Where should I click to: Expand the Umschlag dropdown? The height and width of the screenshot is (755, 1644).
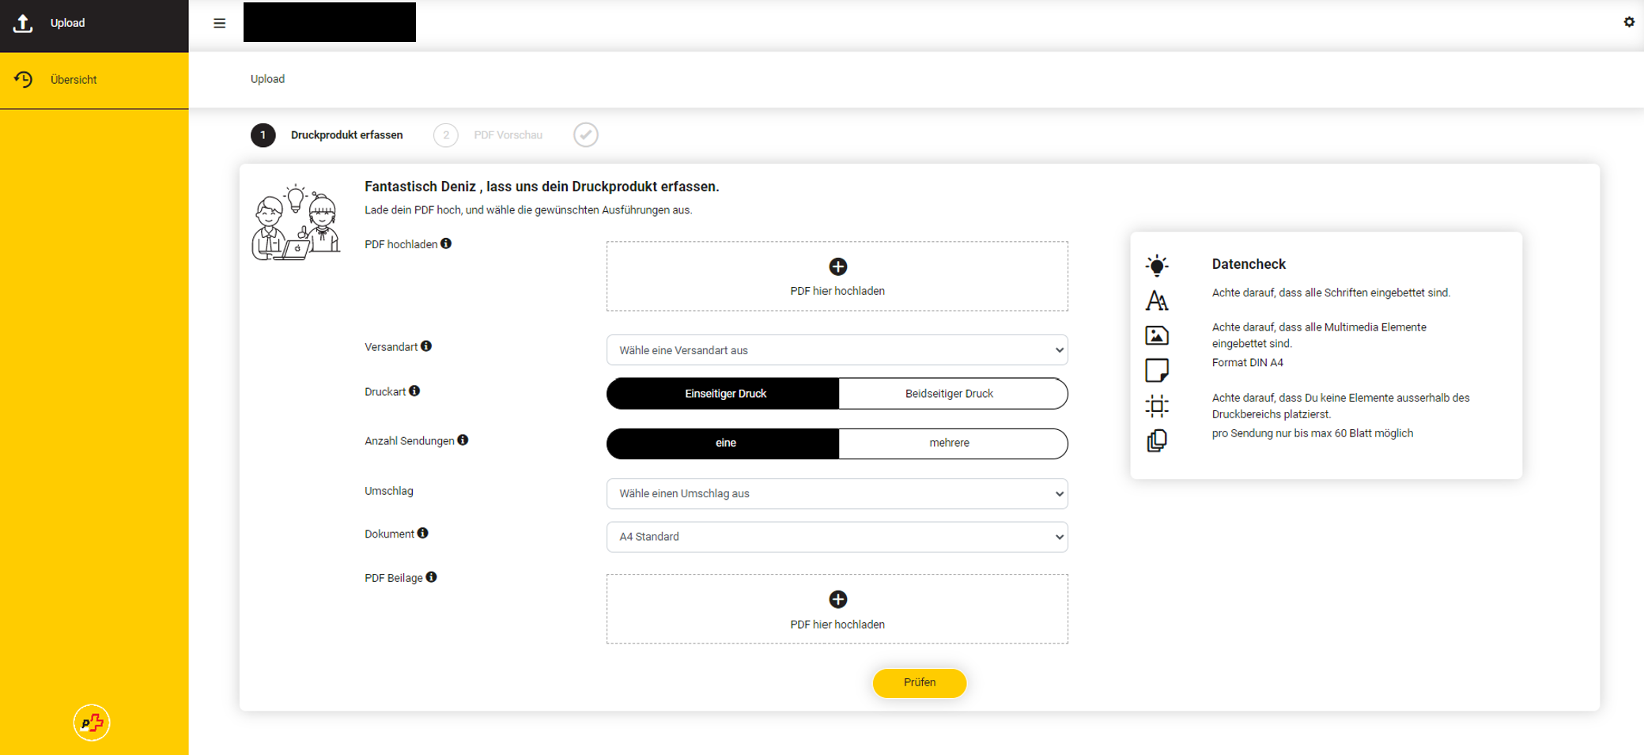[x=837, y=493]
